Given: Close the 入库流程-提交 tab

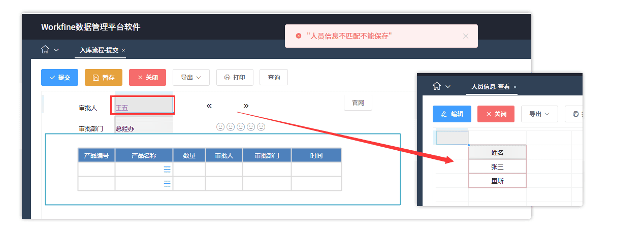Looking at the screenshot, I should click(123, 50).
